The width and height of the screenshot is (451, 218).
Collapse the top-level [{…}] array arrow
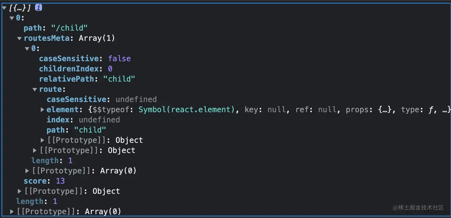[4, 8]
